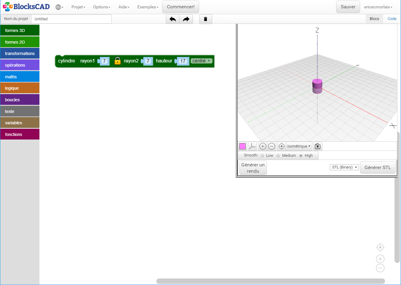Click rayon1 value 7 on cylinder block

[x=104, y=61]
